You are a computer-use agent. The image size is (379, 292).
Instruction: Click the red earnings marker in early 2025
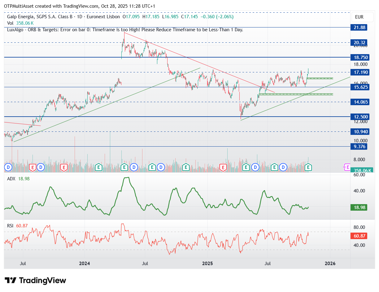click(x=223, y=167)
